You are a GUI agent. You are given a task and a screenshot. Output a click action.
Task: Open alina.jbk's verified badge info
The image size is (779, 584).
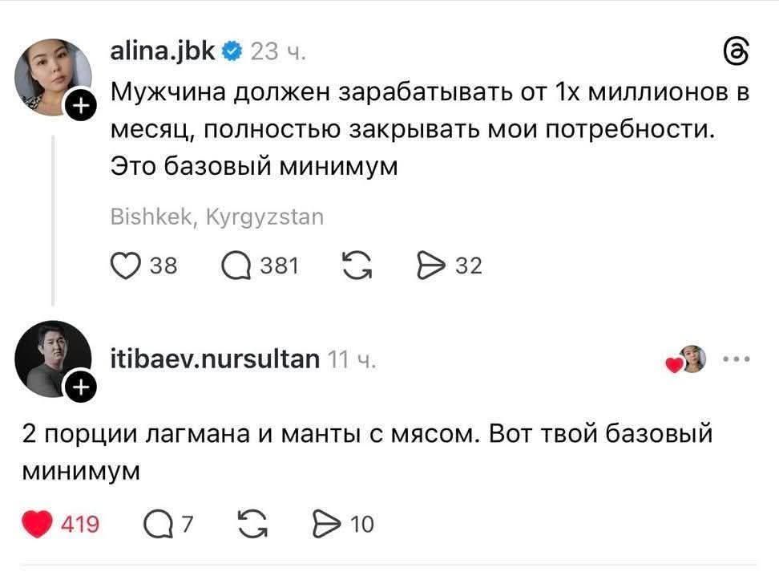[232, 50]
